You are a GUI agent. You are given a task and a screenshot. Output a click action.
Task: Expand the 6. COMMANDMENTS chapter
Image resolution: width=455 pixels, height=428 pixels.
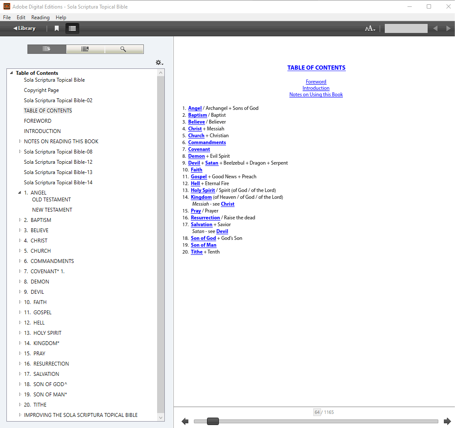pyautogui.click(x=20, y=261)
